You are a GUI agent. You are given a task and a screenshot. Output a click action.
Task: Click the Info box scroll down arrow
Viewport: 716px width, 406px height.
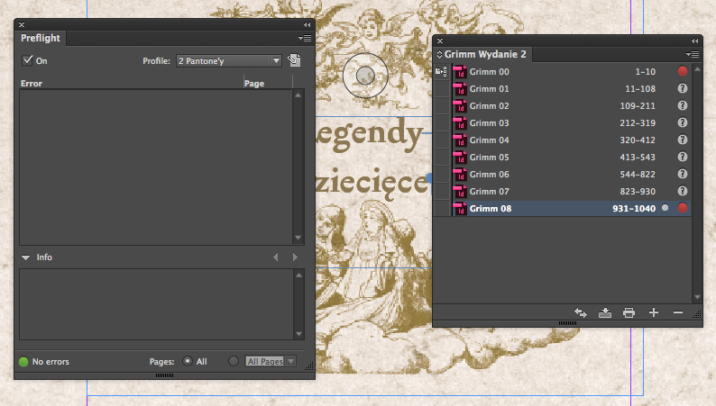[x=298, y=334]
